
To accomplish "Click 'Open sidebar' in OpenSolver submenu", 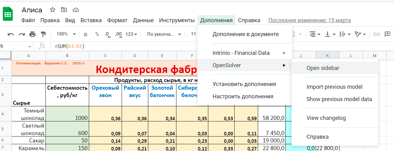I will (x=335, y=68).
